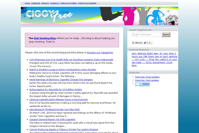
Task: Open Watch a Smoker's Lungs In Action post
Action: pos(63,69)
